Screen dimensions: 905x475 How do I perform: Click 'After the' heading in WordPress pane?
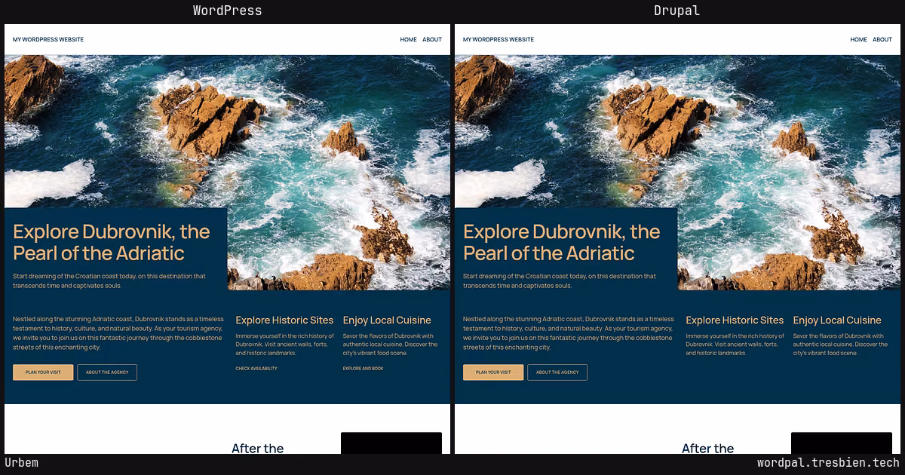(258, 449)
